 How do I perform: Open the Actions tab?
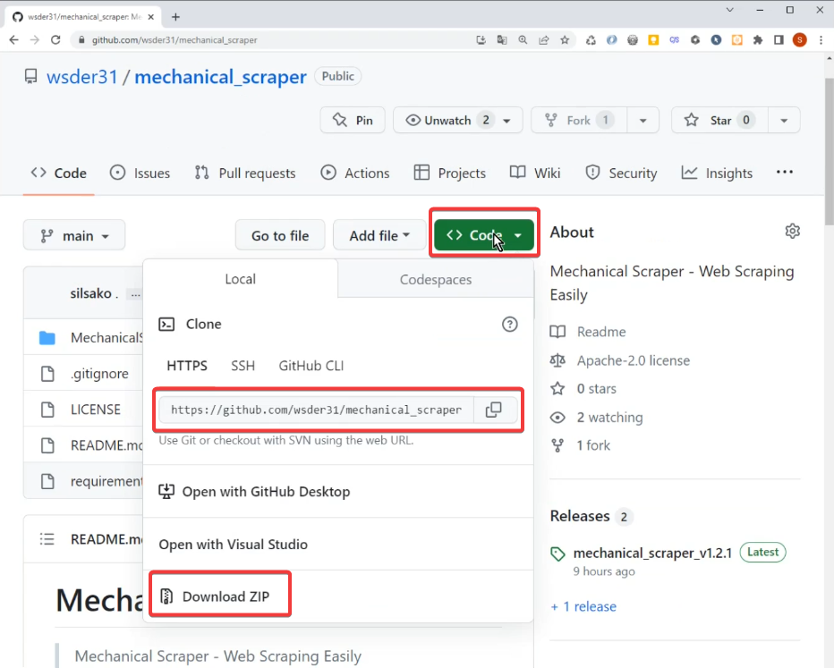pyautogui.click(x=355, y=173)
